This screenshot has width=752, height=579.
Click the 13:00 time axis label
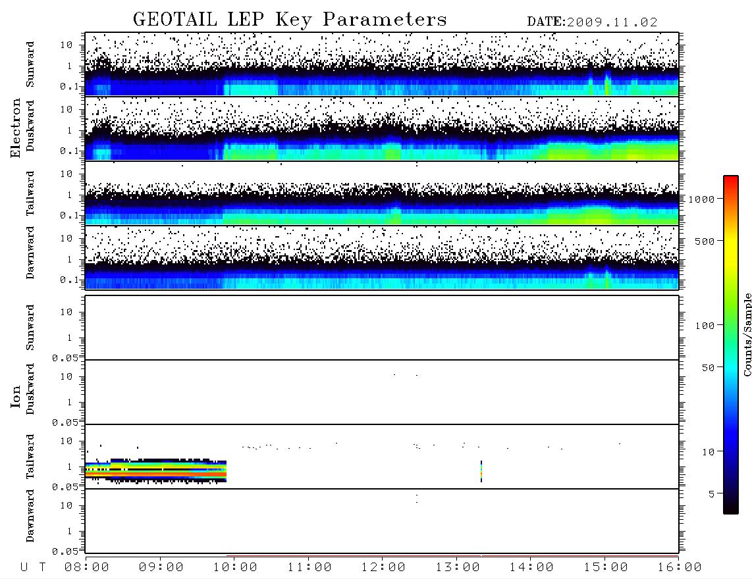pyautogui.click(x=458, y=568)
